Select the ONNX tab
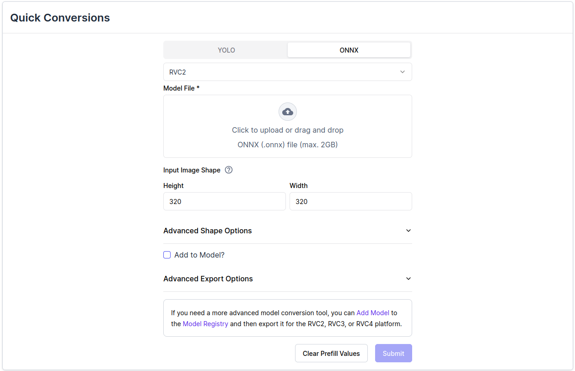This screenshot has width=575, height=371. [x=349, y=50]
